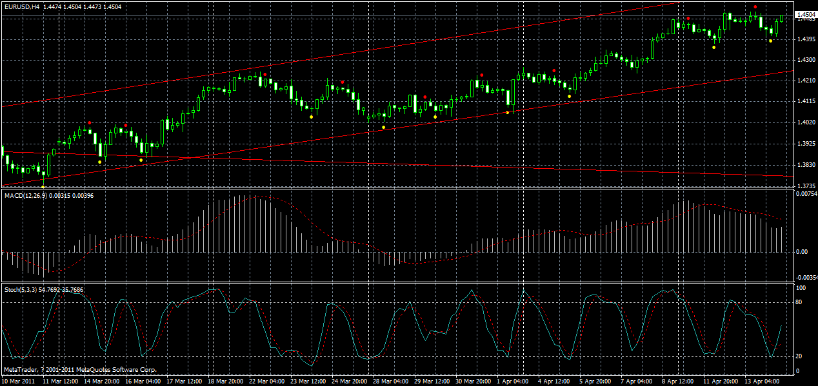Expand details on the tallest MACD histogram bar

pos(250,213)
